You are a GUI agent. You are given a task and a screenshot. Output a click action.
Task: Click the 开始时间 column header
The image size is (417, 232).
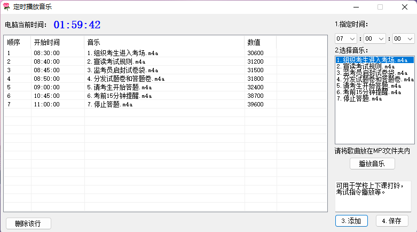point(58,42)
